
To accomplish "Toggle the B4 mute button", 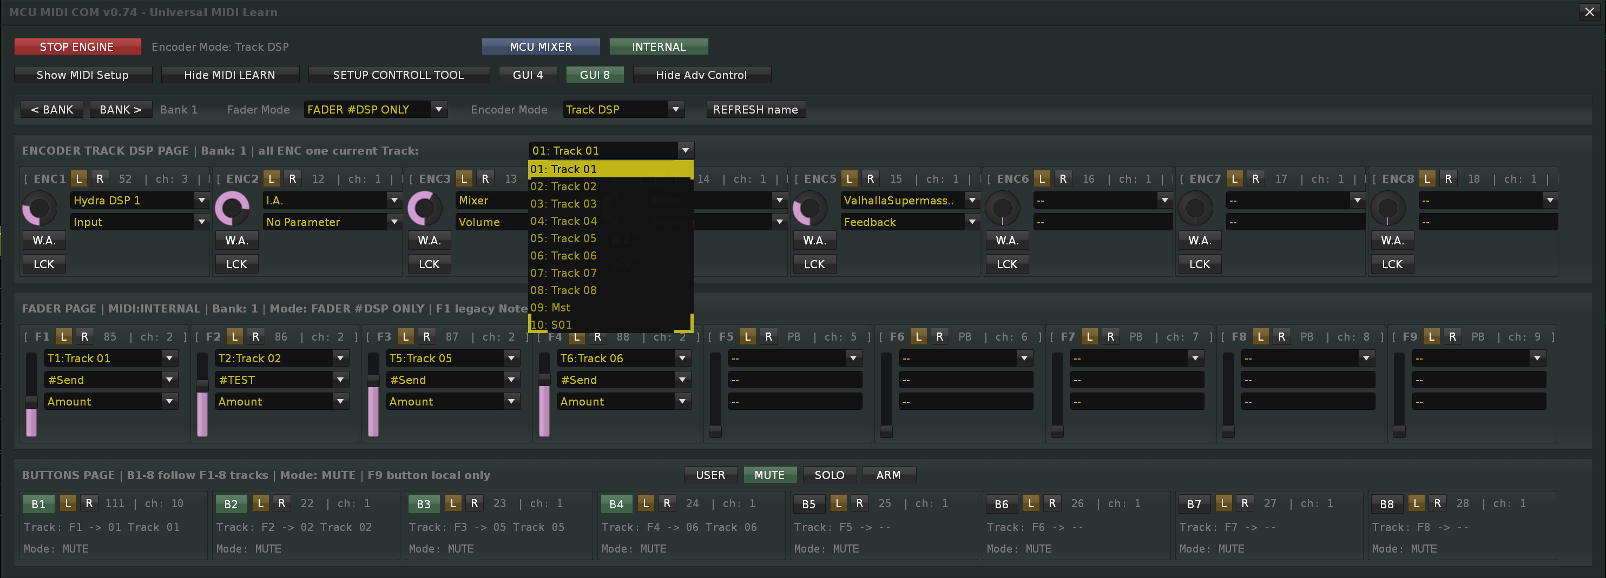I will [x=617, y=504].
